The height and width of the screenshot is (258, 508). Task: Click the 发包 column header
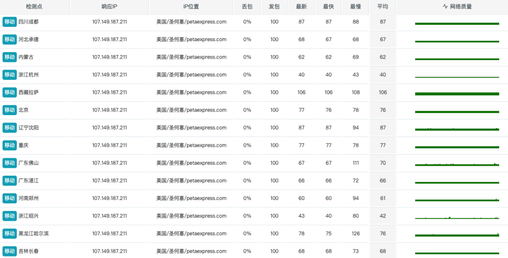click(x=274, y=7)
